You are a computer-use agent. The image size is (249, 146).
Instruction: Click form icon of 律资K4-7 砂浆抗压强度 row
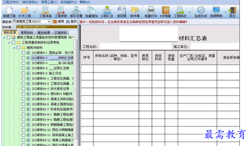pyautogui.click(x=29, y=109)
